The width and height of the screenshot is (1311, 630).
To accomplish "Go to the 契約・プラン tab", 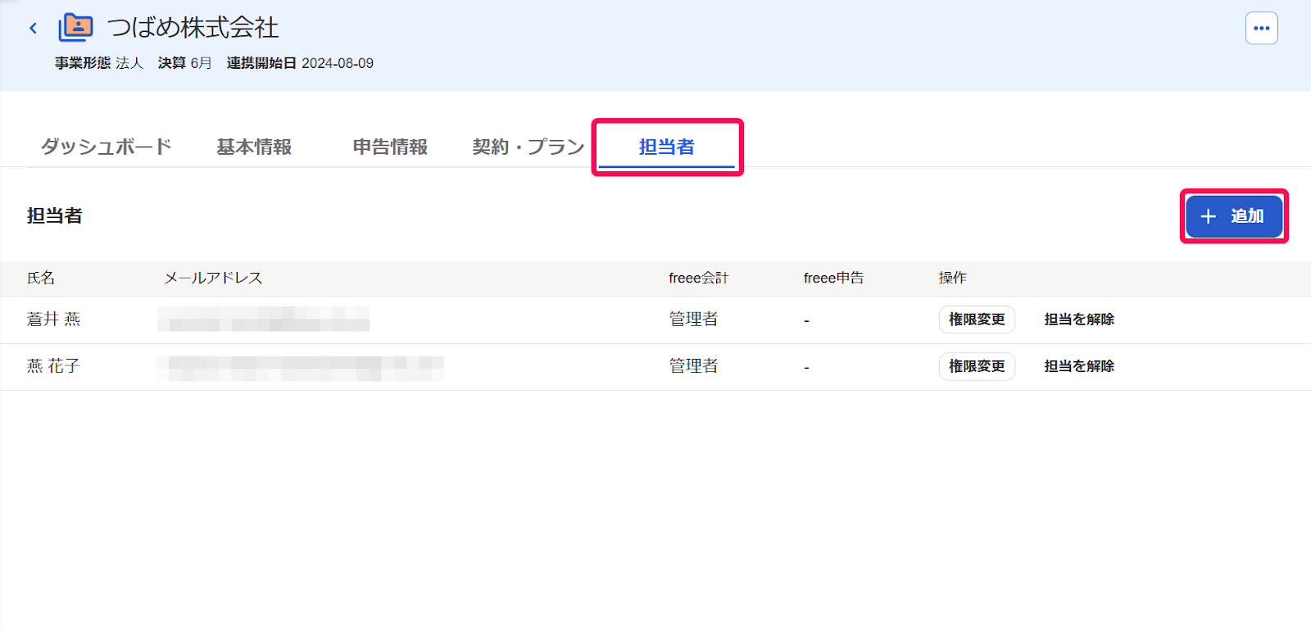I will click(528, 147).
